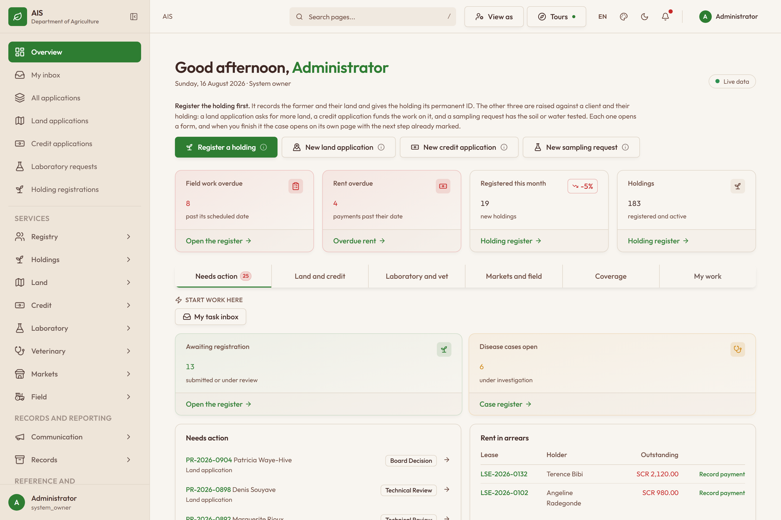Open the Tours button
Image resolution: width=781 pixels, height=520 pixels.
point(556,17)
